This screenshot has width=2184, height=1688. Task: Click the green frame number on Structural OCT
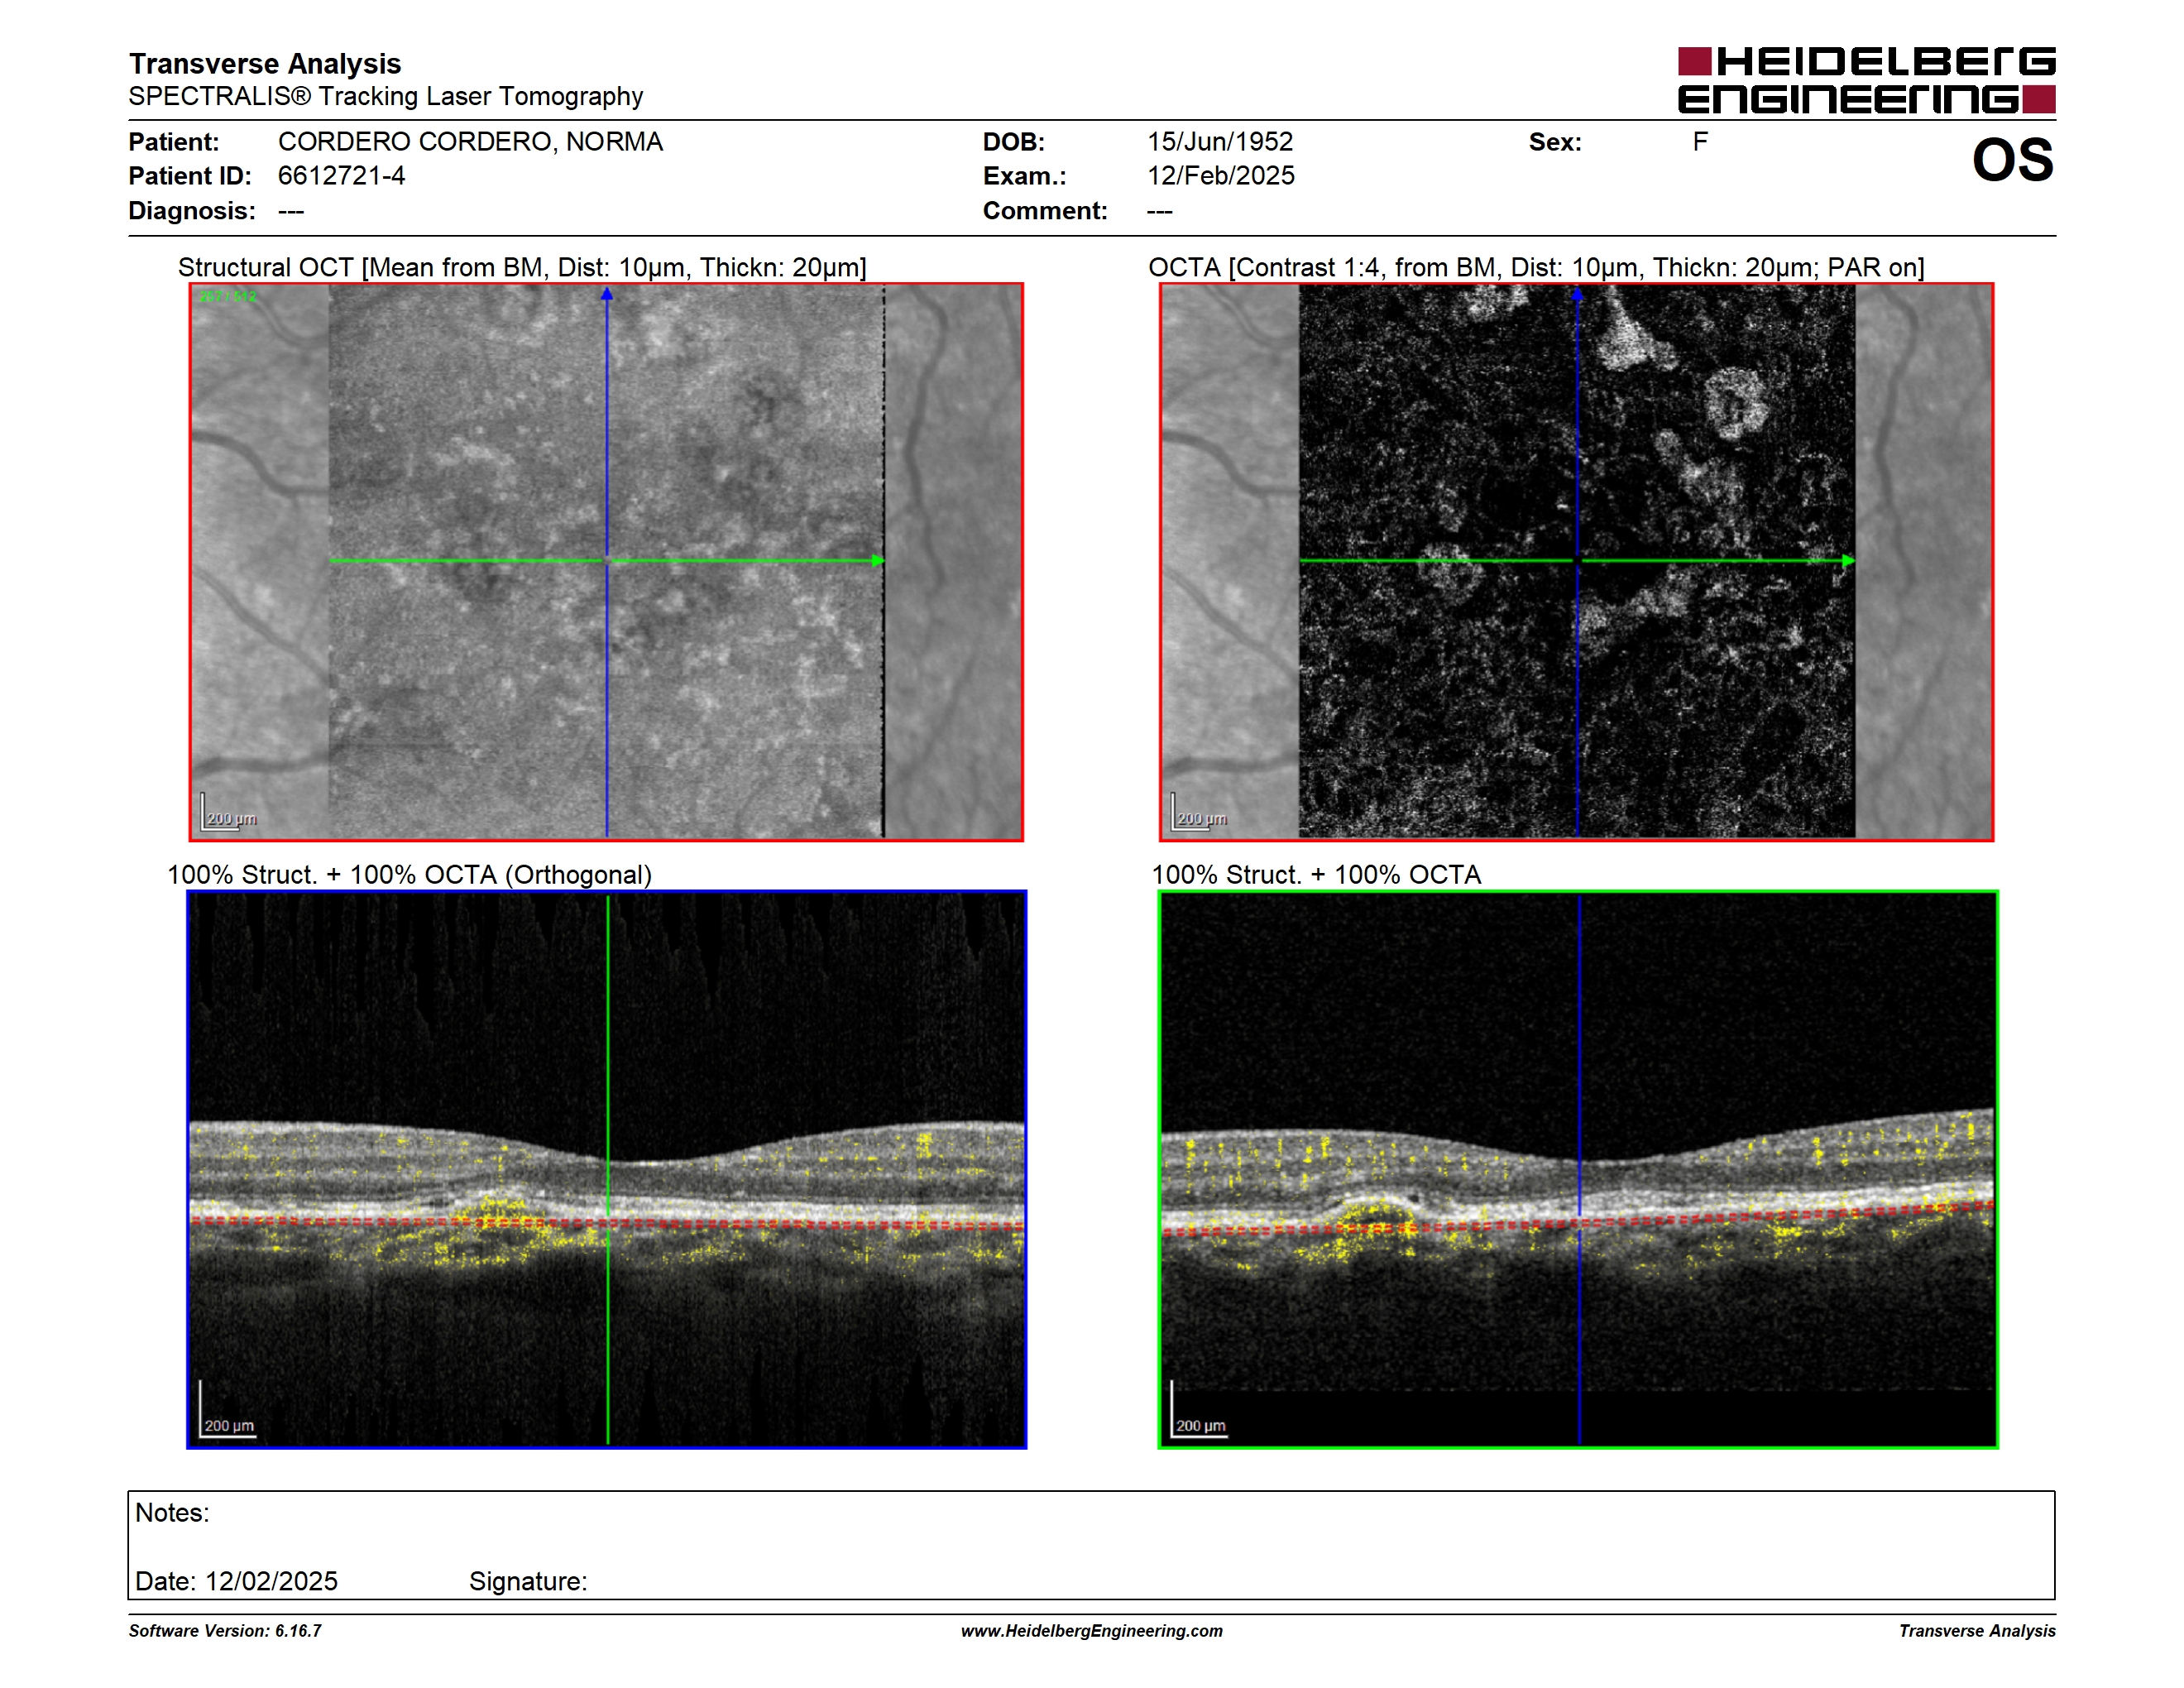[227, 296]
